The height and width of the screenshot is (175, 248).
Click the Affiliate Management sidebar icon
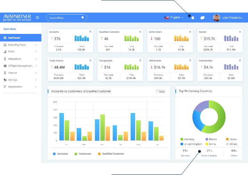5,66
